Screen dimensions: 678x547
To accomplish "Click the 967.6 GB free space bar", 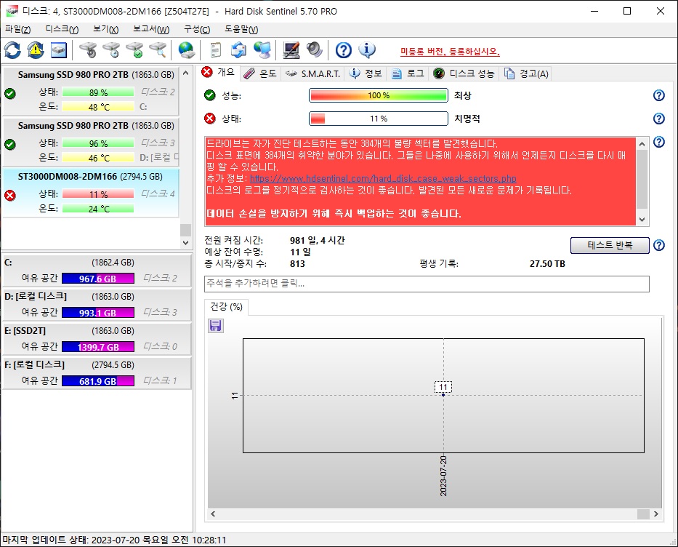I will point(97,279).
